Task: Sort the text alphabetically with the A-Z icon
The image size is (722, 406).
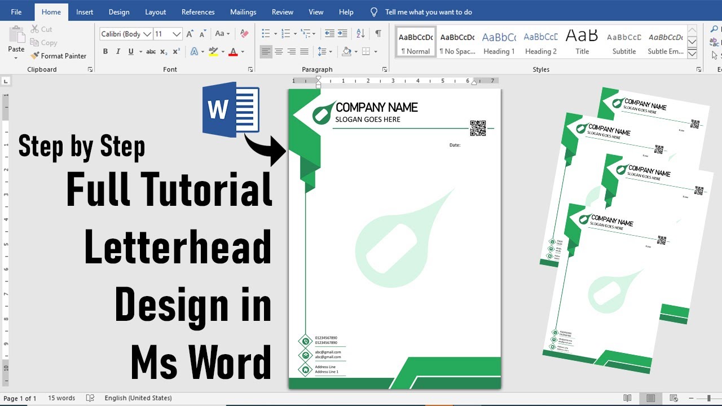Action: 361,34
